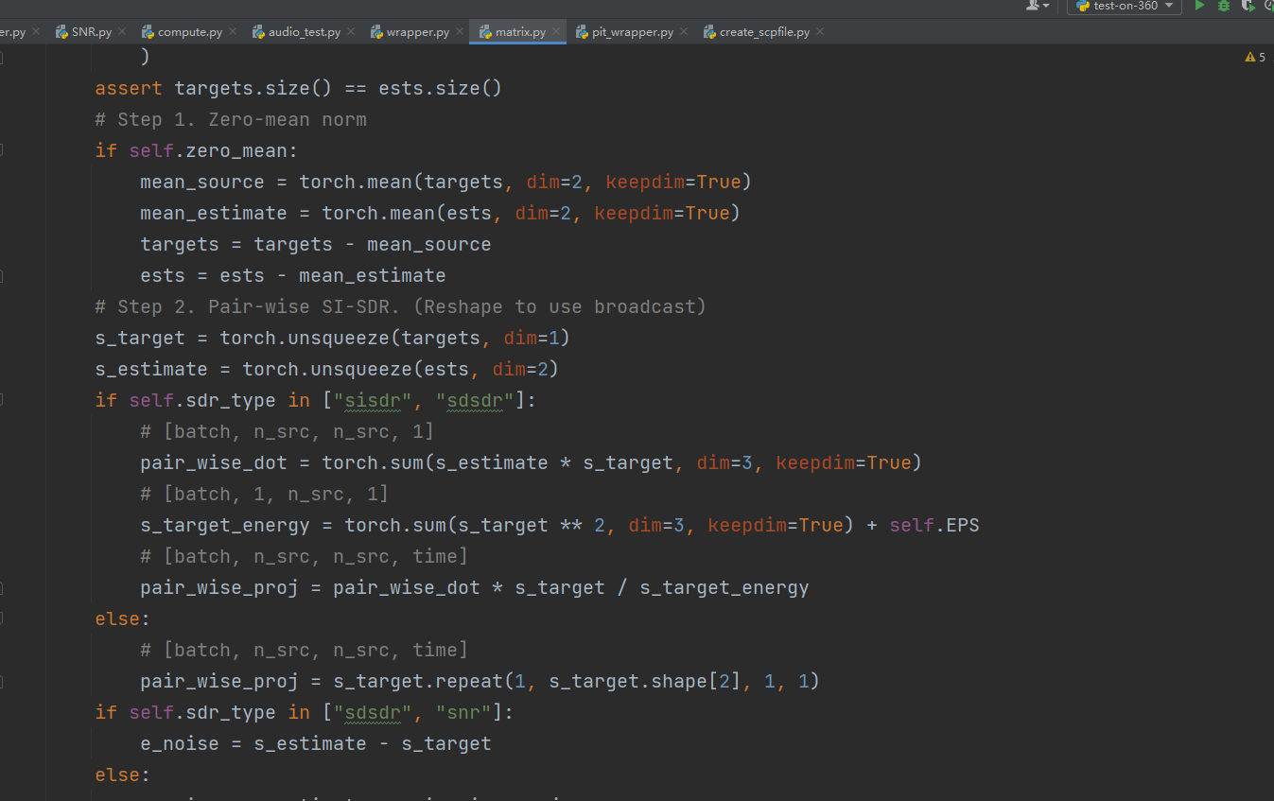This screenshot has height=801, width=1274.
Task: Click the debug icon beside the run button
Action: [x=1223, y=7]
